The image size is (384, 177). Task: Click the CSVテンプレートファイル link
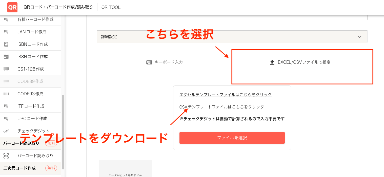pyautogui.click(x=222, y=106)
